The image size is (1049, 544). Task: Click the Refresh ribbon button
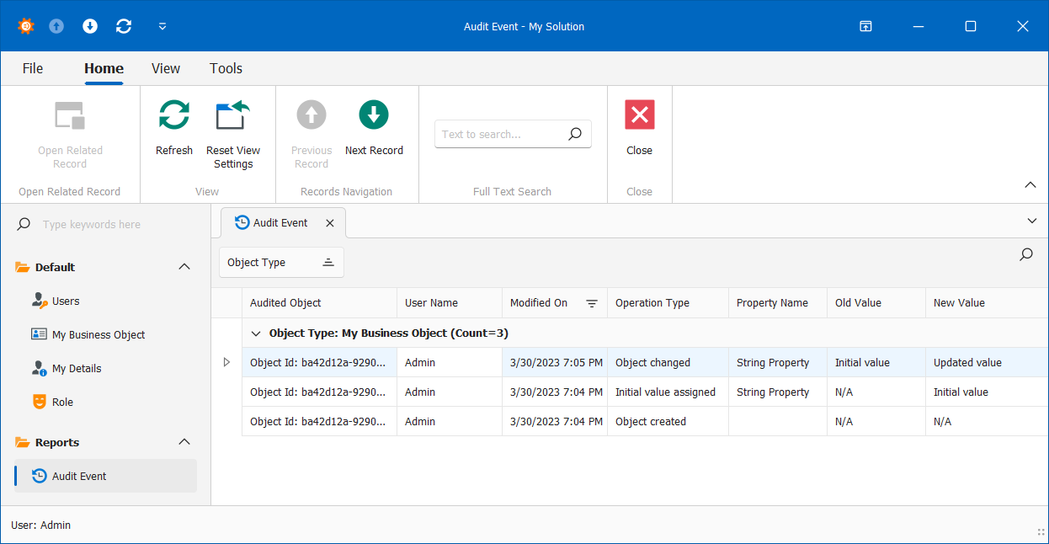(174, 128)
